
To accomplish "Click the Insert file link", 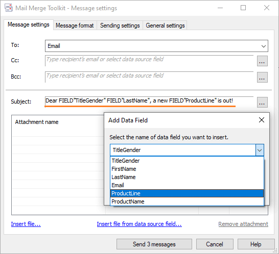I will pyautogui.click(x=26, y=224).
